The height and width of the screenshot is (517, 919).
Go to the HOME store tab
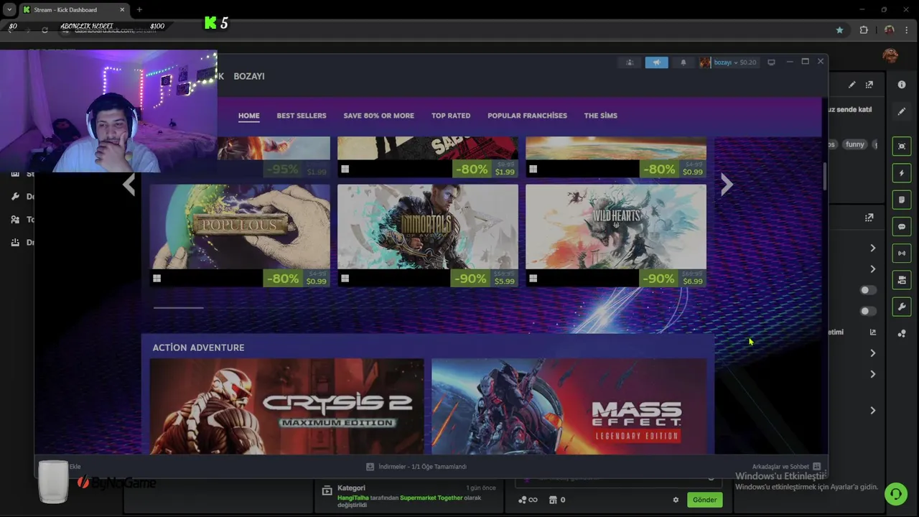click(x=249, y=116)
